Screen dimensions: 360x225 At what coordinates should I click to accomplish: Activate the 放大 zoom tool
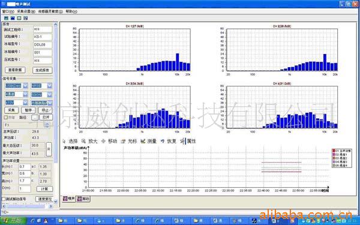coord(90,141)
